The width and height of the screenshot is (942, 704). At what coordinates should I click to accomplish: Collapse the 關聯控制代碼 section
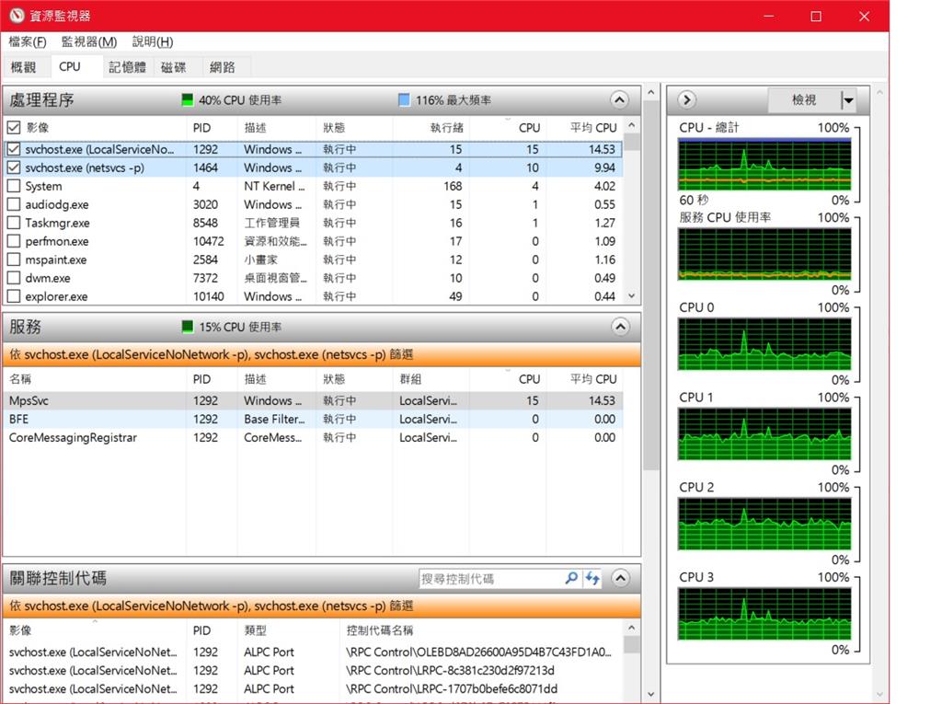coord(620,578)
